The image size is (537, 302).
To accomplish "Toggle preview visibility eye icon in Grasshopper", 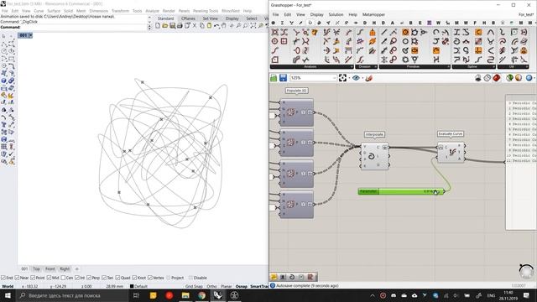I will pos(356,78).
